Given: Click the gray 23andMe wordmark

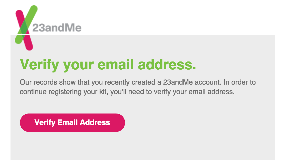Looking at the screenshot, I should (57, 28).
